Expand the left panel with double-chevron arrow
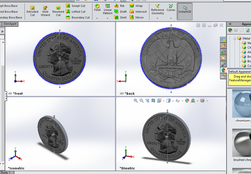The width and height of the screenshot is (251, 174). pos(2,32)
